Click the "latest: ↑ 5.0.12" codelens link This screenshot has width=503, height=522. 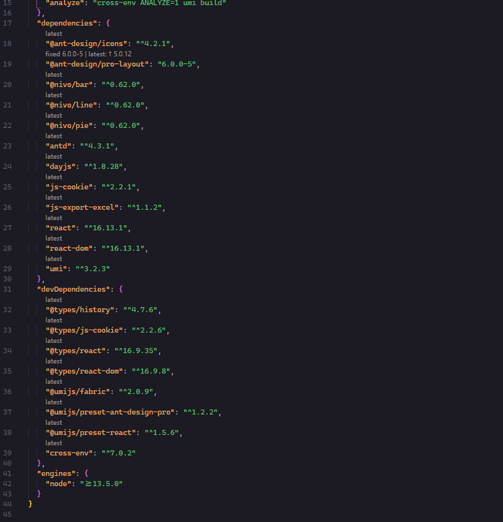(x=110, y=54)
